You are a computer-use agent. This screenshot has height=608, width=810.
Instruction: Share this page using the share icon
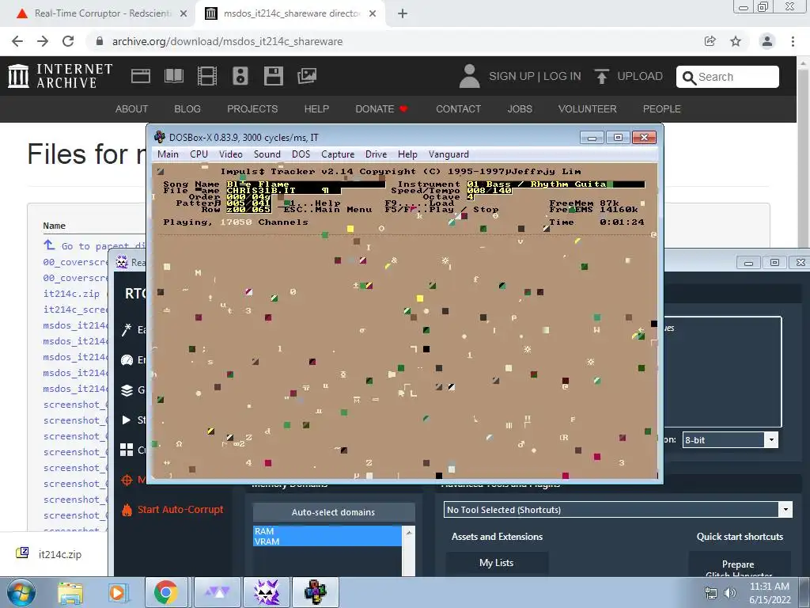pos(710,41)
